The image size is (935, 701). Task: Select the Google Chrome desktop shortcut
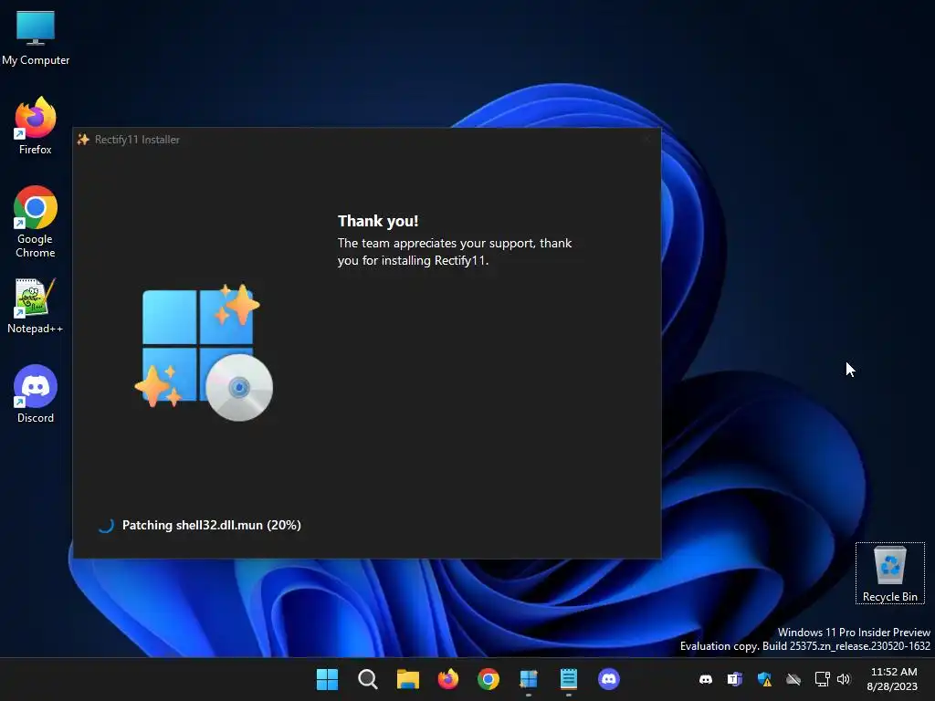(36, 222)
